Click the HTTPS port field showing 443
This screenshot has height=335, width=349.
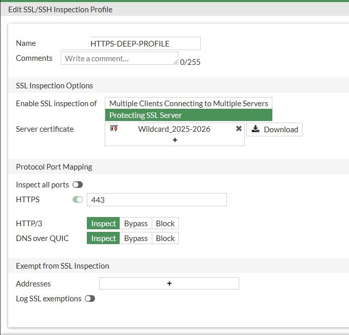pos(156,200)
